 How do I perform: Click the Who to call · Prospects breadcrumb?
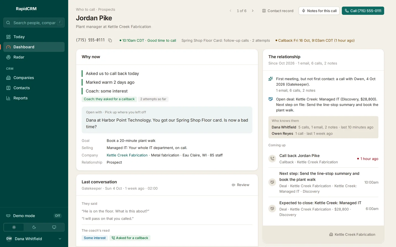(x=95, y=9)
